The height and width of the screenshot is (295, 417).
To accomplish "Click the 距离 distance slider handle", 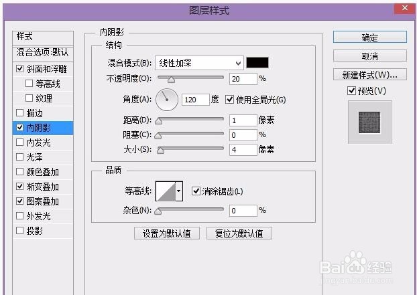I will pyautogui.click(x=159, y=121).
